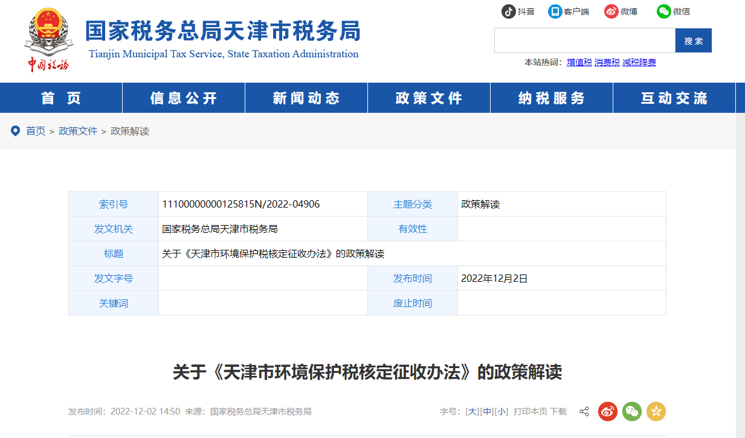Image resolution: width=745 pixels, height=438 pixels.
Task: Click the publish timestamp 2022-12-02 14:50
Action: (145, 411)
